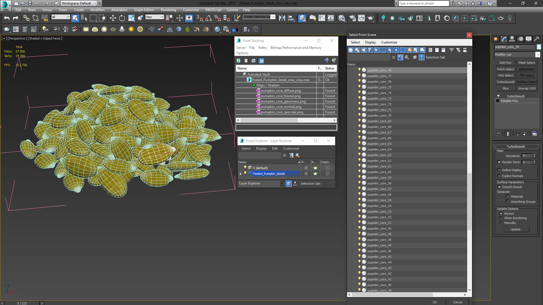The width and height of the screenshot is (543, 305).
Task: Open Paths menu in Asset Tracking
Action: coord(262,48)
